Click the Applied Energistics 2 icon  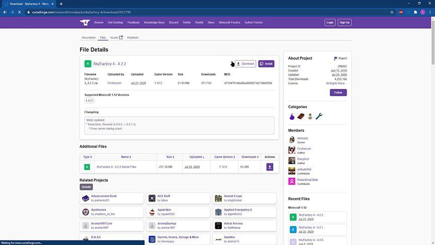coord(218,212)
